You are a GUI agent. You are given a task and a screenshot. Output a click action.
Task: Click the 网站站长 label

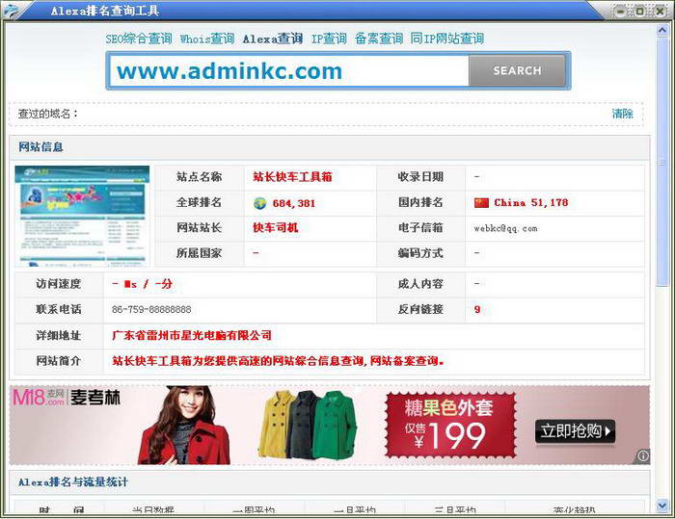click(199, 227)
